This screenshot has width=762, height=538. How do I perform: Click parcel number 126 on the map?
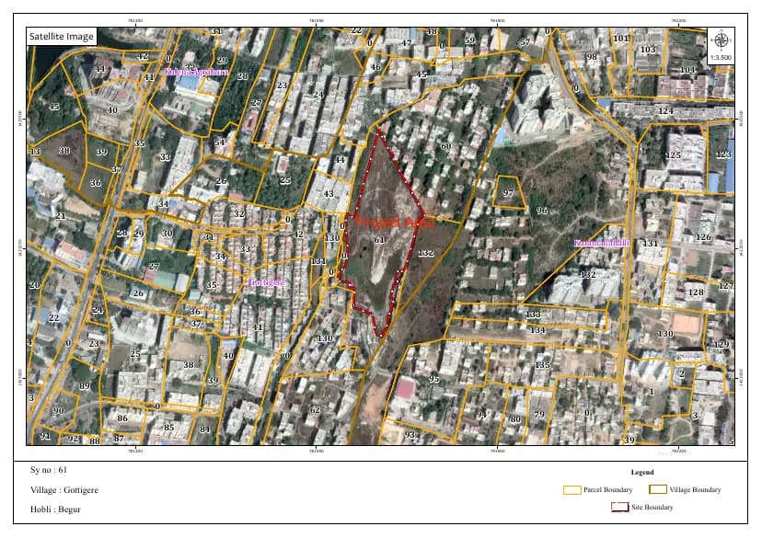pyautogui.click(x=703, y=237)
